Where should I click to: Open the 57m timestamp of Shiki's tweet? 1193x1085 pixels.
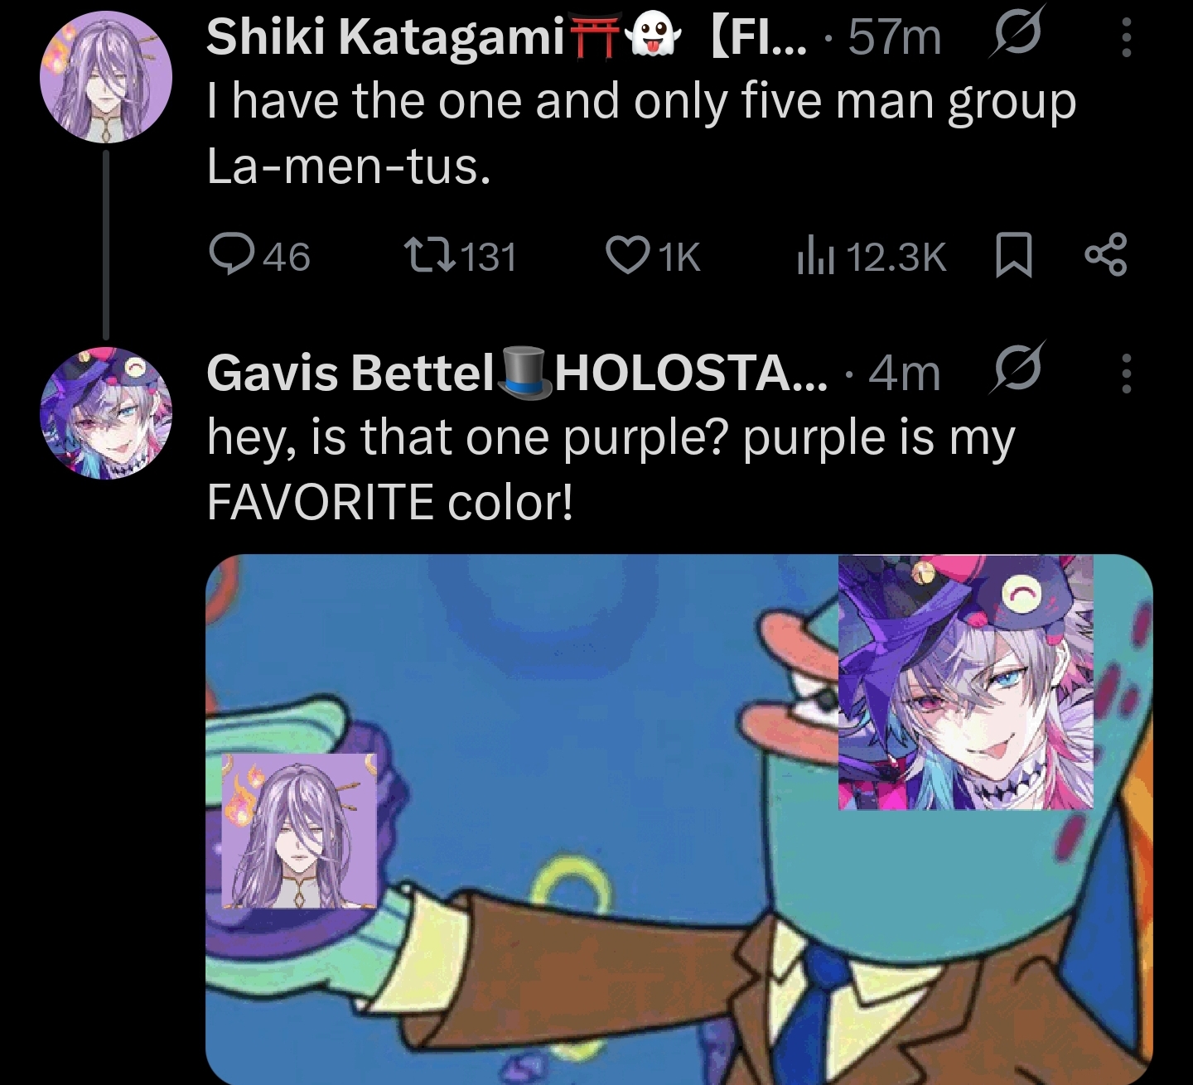point(895,38)
